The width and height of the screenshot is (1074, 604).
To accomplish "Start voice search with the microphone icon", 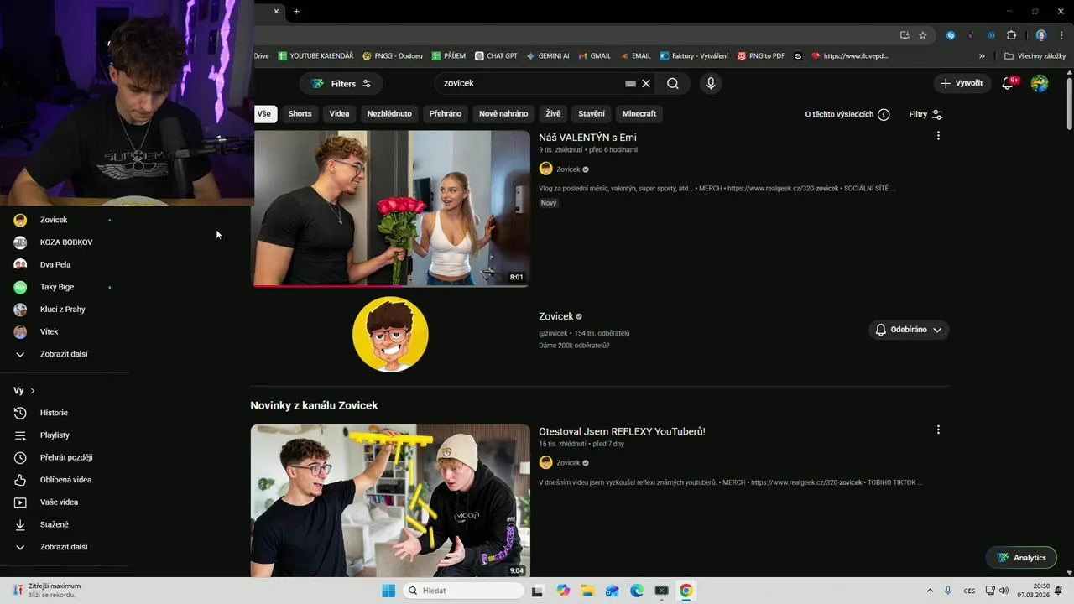I will [711, 84].
